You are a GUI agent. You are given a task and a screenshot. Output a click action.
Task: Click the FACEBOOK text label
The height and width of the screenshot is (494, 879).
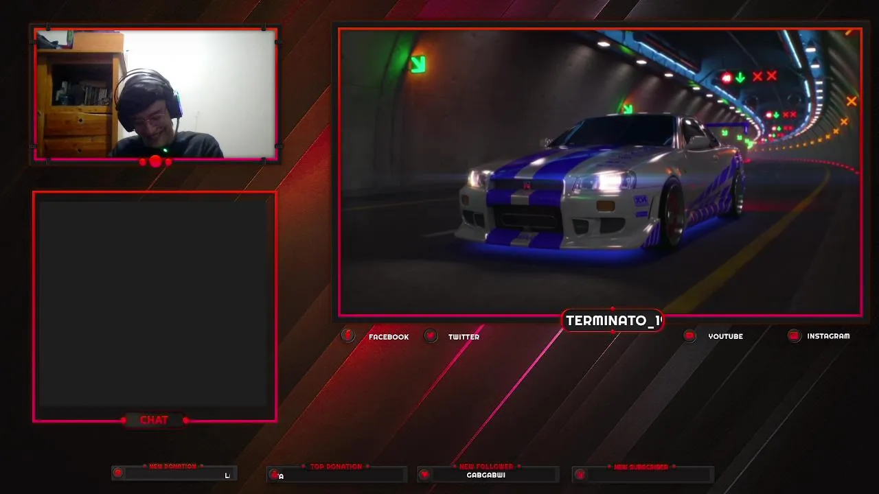tap(389, 337)
